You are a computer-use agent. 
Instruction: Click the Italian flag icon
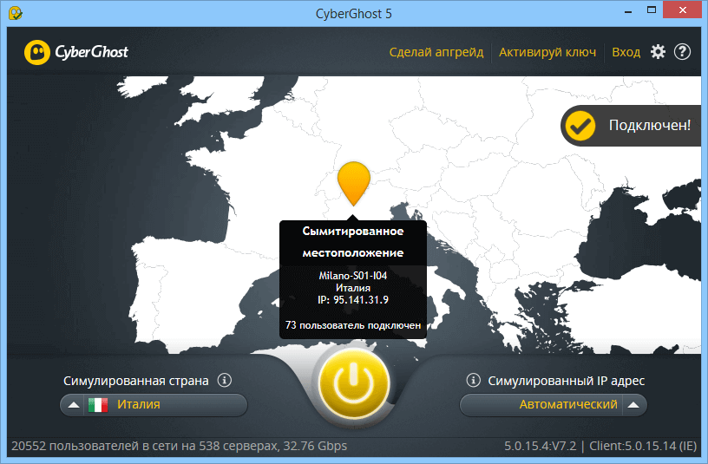tap(98, 405)
